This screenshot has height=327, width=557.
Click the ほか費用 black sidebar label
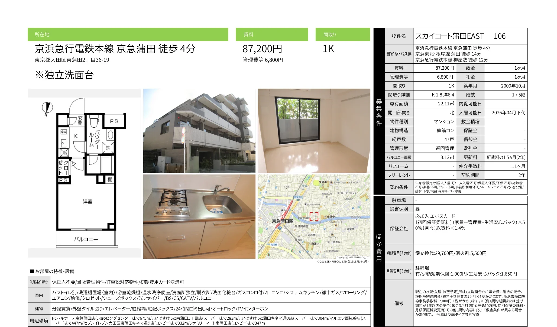point(379,247)
